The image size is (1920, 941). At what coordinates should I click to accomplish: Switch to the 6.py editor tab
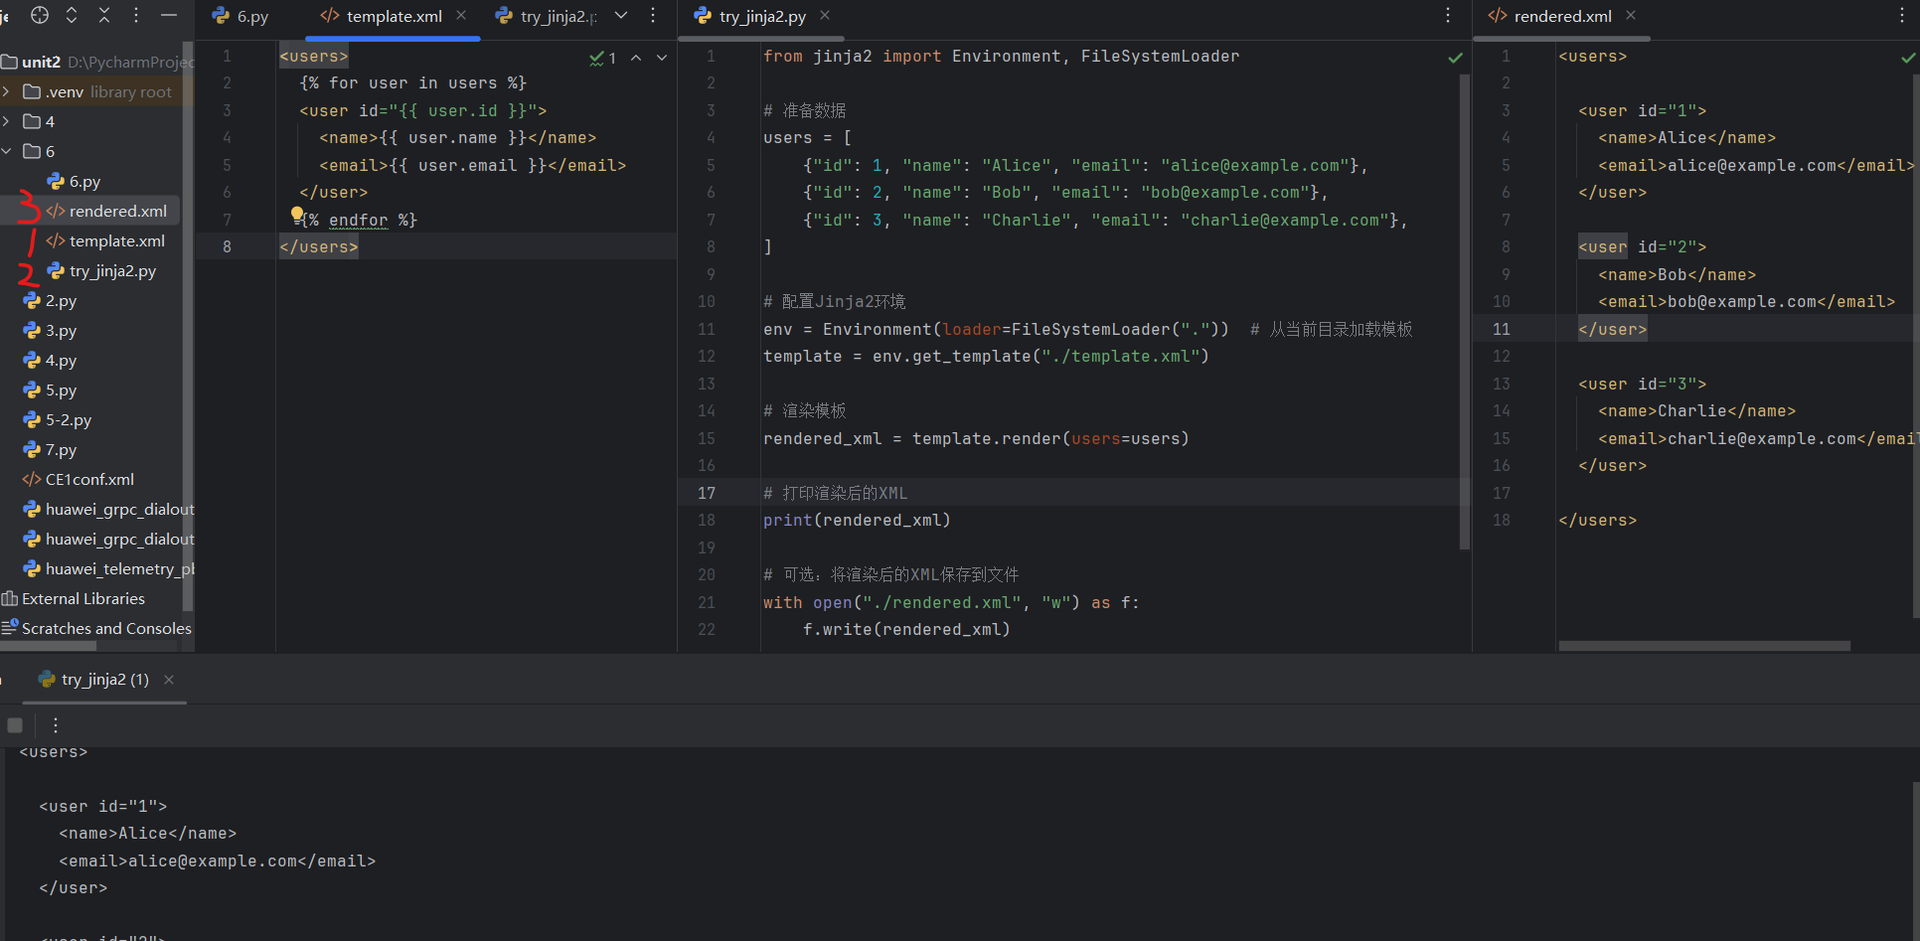pyautogui.click(x=241, y=16)
